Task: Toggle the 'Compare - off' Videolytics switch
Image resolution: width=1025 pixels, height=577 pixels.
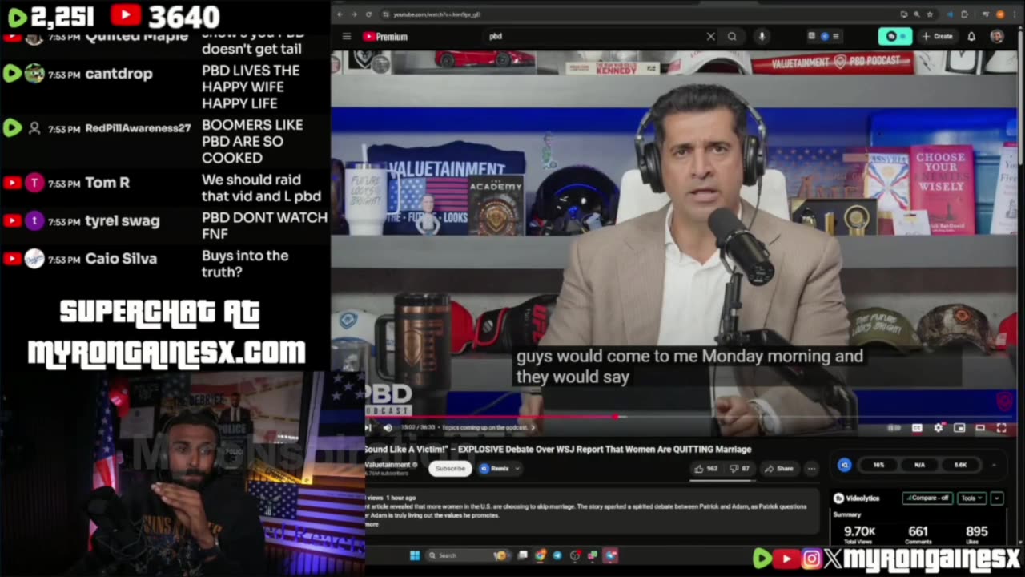Action: pyautogui.click(x=927, y=498)
